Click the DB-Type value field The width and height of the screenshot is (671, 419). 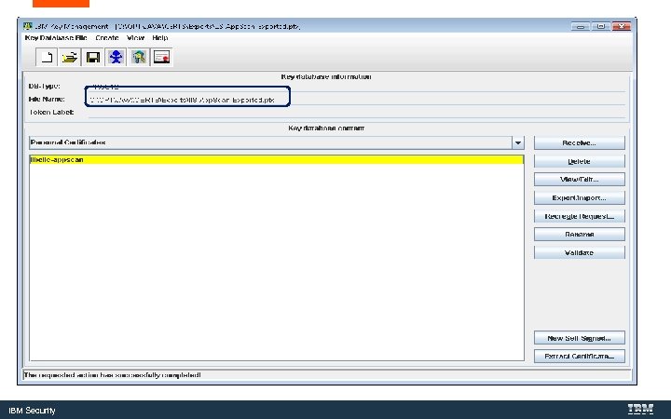point(356,87)
